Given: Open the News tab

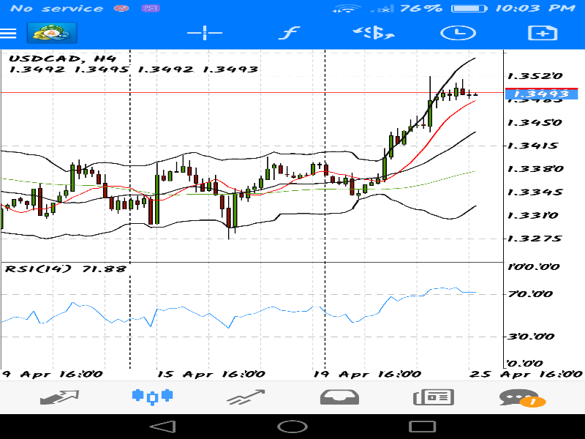Looking at the screenshot, I should coord(434,397).
